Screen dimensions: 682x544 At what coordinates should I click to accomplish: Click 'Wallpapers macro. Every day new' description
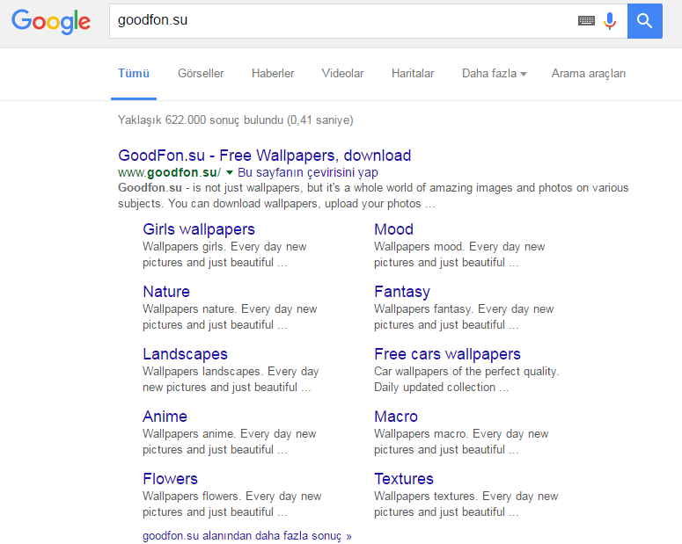[461, 441]
